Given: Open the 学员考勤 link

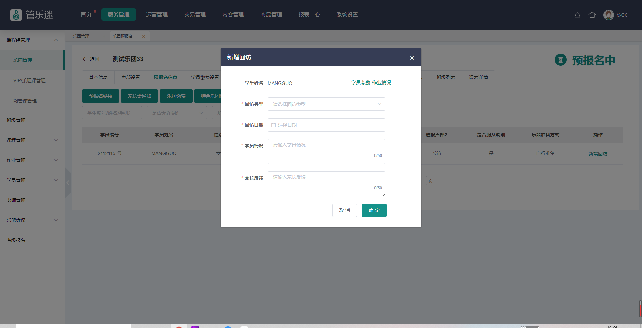Looking at the screenshot, I should (360, 83).
